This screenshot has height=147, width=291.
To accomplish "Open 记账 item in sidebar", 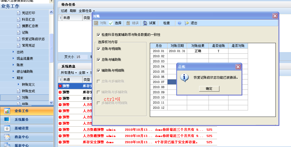I will [25, 32].
